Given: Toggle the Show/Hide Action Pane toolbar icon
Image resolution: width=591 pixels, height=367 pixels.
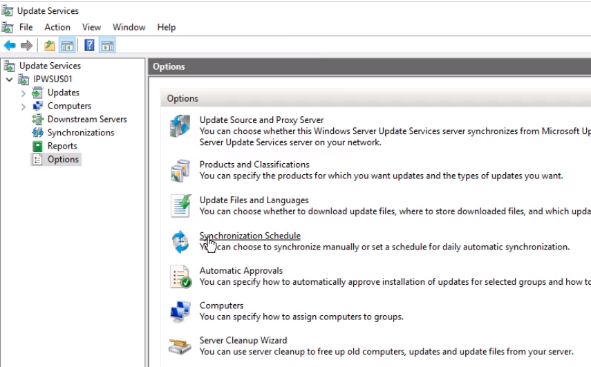Looking at the screenshot, I should point(107,46).
